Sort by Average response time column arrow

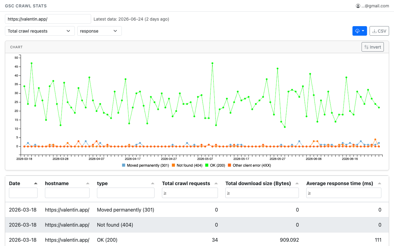[380, 183]
